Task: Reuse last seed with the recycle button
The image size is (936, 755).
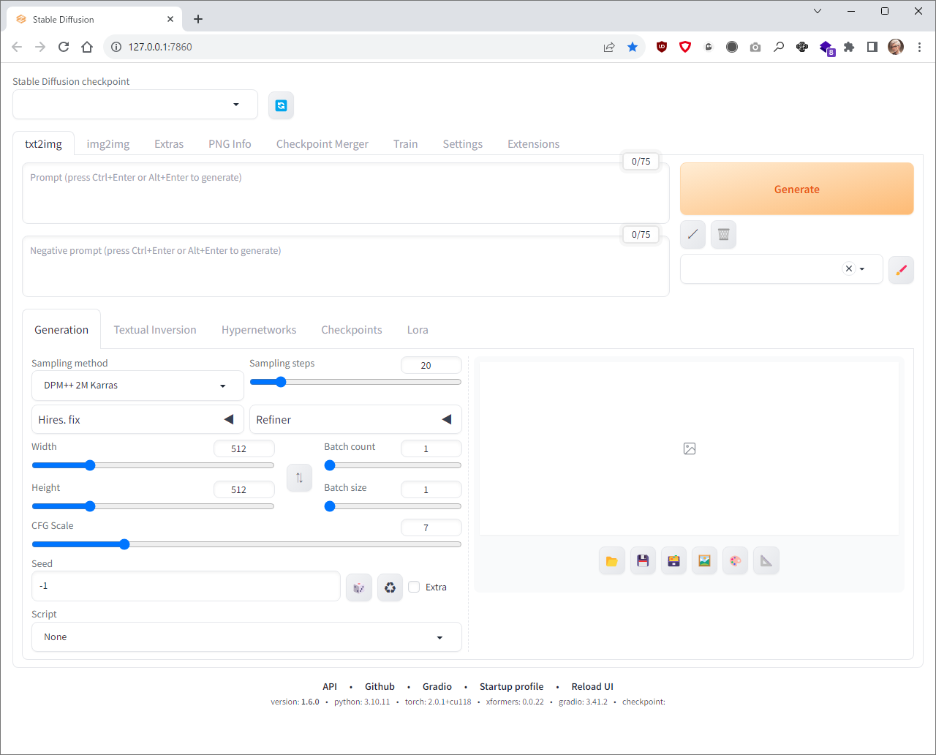Action: pyautogui.click(x=390, y=587)
